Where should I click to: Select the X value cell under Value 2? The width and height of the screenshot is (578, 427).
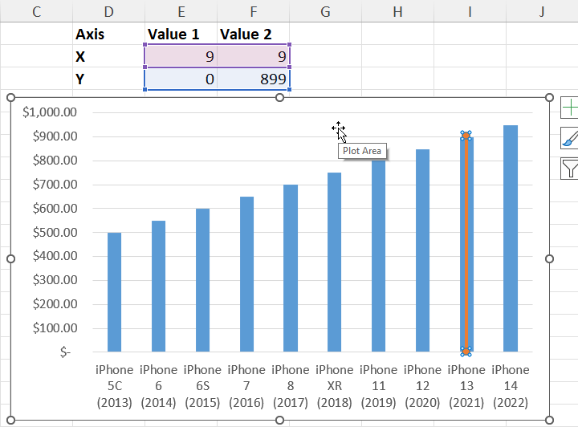click(253, 56)
